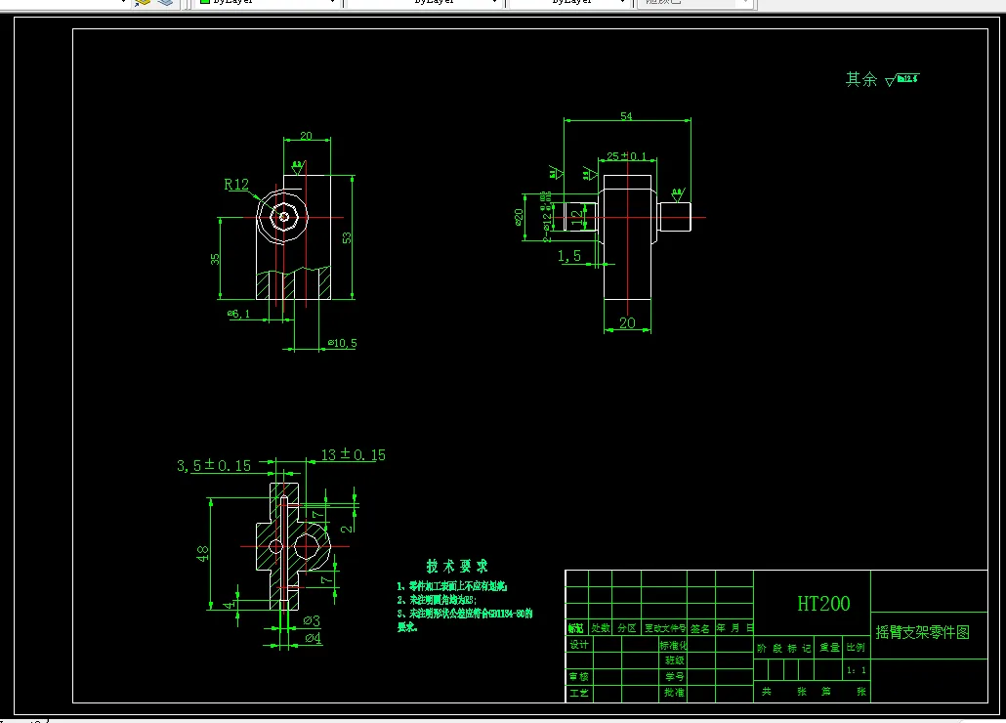The image size is (1006, 723).
Task: Select the roughness symbol above the right shaft
Action: (678, 194)
